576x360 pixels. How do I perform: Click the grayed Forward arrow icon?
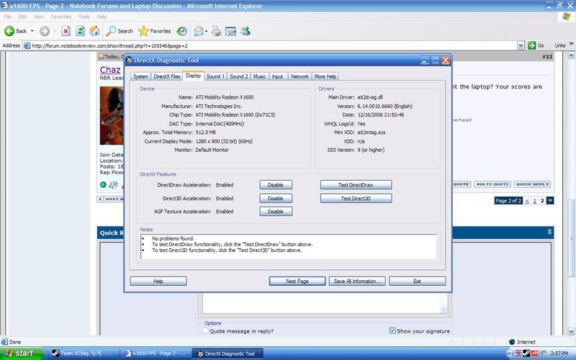point(45,31)
